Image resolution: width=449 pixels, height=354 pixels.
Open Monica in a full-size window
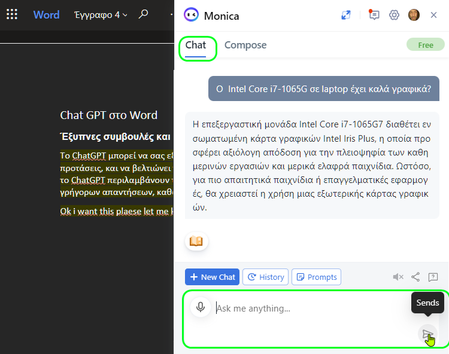click(346, 15)
